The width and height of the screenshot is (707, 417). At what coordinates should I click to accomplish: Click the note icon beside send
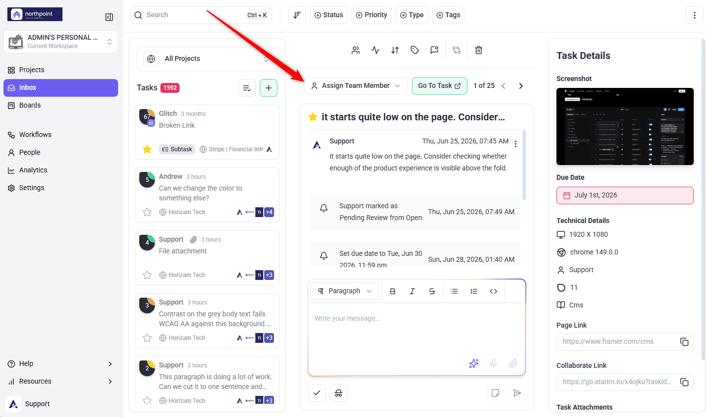495,393
